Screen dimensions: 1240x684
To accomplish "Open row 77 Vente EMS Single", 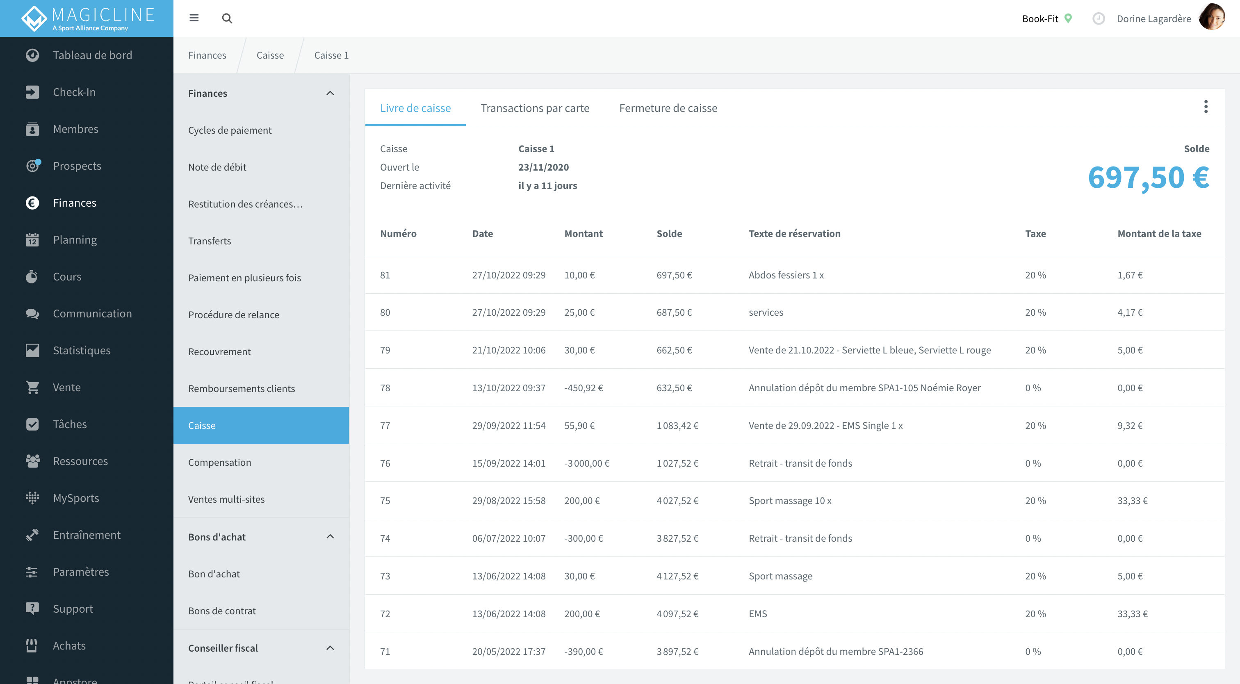I will coord(795,426).
